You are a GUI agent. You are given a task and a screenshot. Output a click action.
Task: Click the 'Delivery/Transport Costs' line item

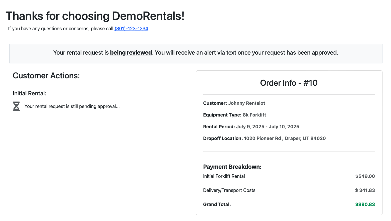229,190
